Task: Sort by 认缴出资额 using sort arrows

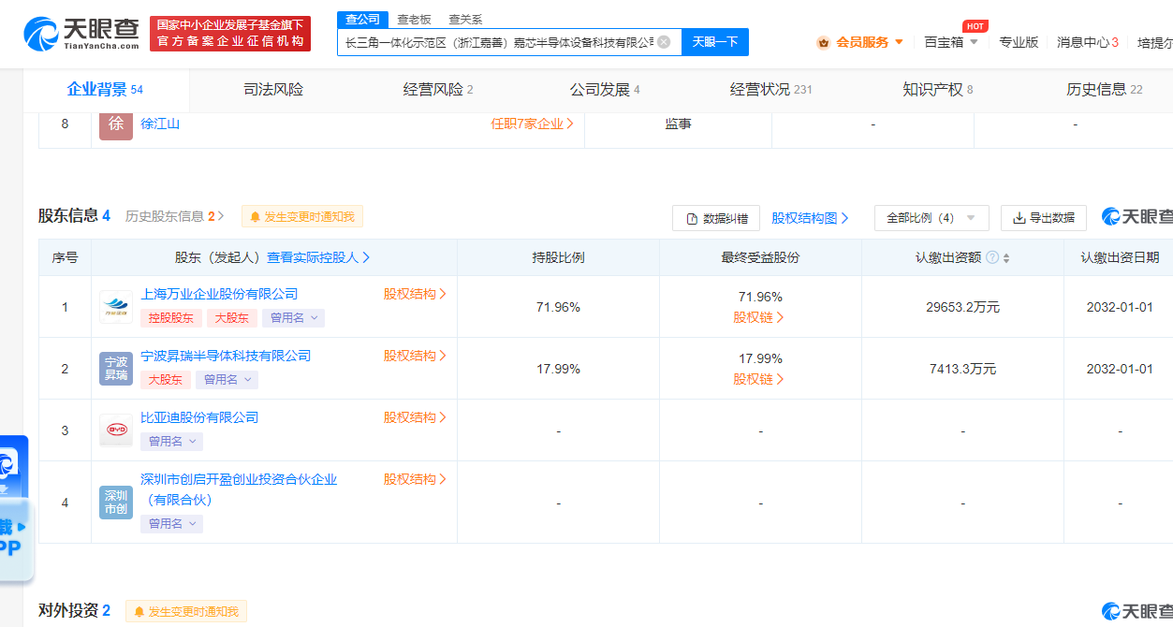Action: pyautogui.click(x=1006, y=258)
